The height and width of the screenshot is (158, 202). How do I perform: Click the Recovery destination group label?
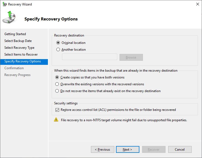coord(69,35)
